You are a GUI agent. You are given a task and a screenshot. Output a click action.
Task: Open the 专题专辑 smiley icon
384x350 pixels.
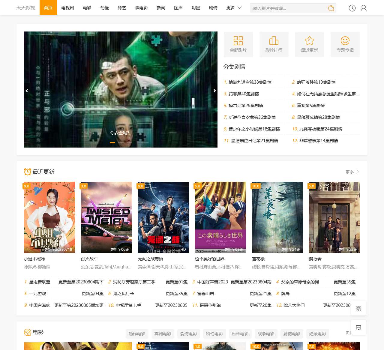tap(345, 40)
